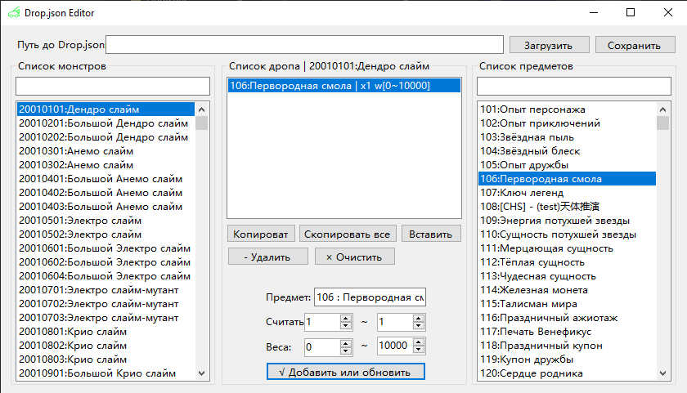Decrease the maximum Веса weight stepper
The width and height of the screenshot is (687, 393).
point(418,351)
